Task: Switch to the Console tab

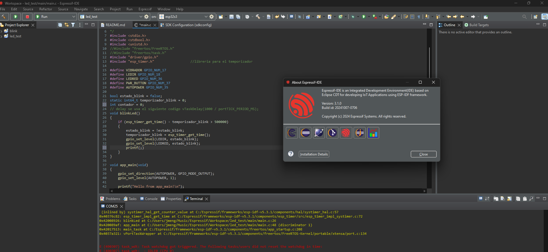Action: pos(149,199)
